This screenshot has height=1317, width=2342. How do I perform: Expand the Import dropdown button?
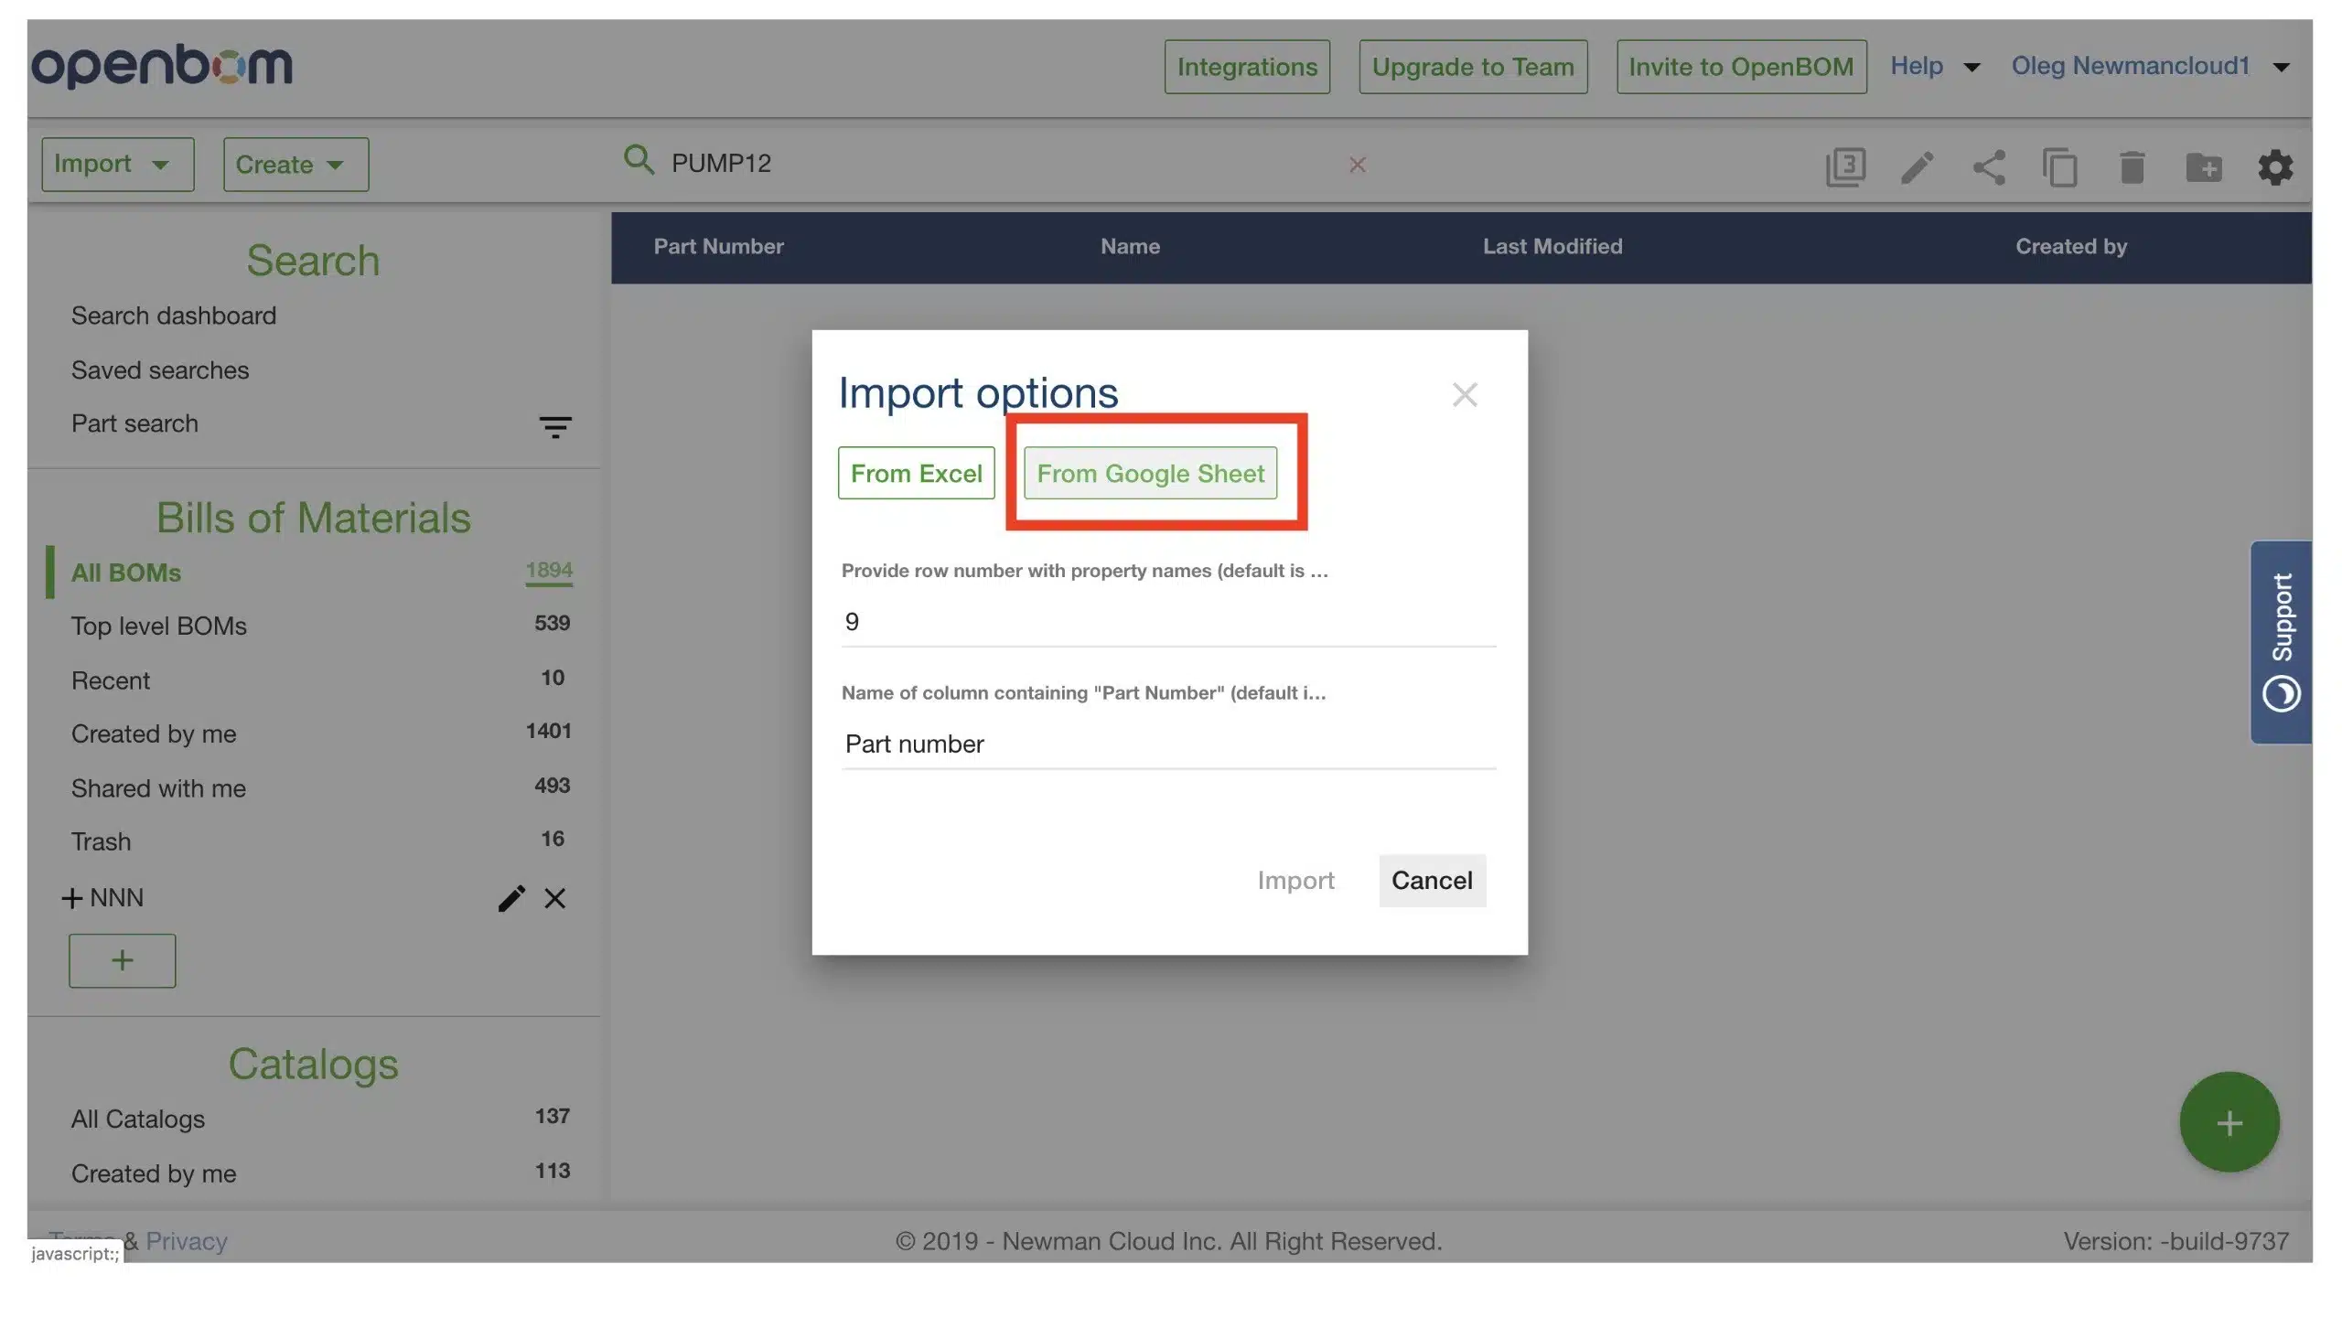[117, 164]
